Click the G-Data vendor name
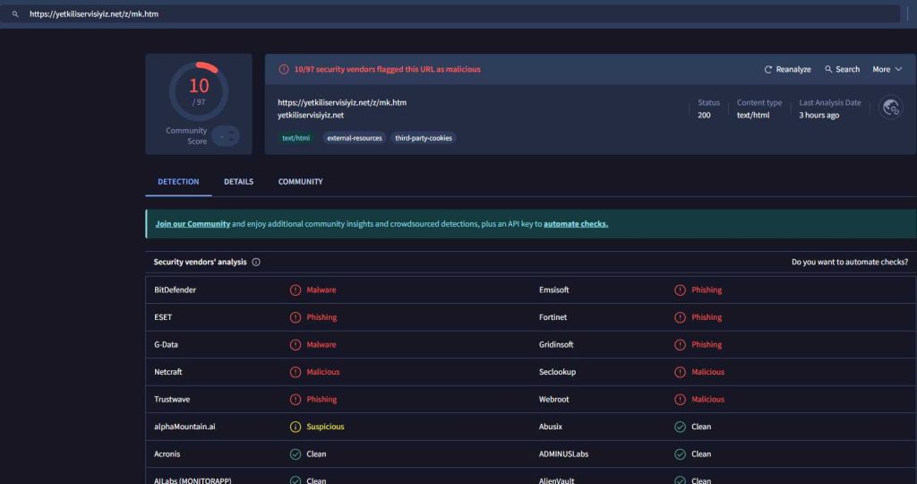 [166, 345]
